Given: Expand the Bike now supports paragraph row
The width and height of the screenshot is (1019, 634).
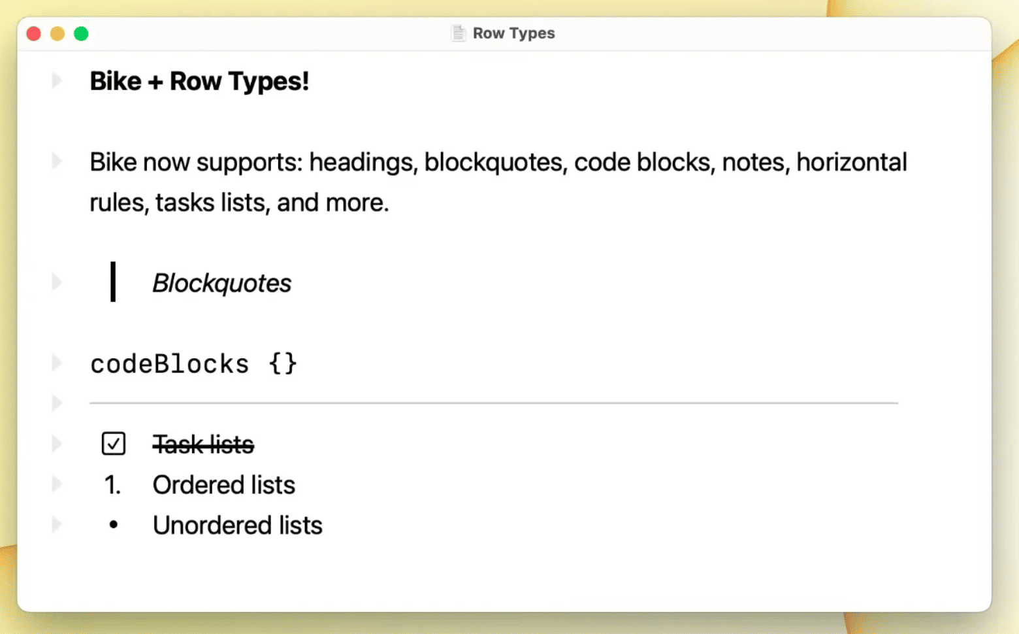Looking at the screenshot, I should tap(57, 161).
